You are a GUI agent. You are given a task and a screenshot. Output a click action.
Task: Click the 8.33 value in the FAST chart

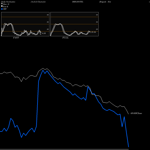click(x=44, y=33)
